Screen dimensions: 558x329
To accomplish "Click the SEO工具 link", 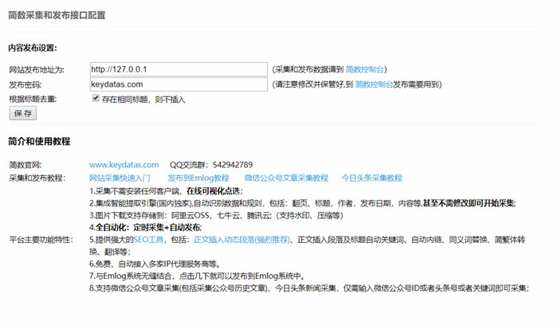I will point(150,239).
